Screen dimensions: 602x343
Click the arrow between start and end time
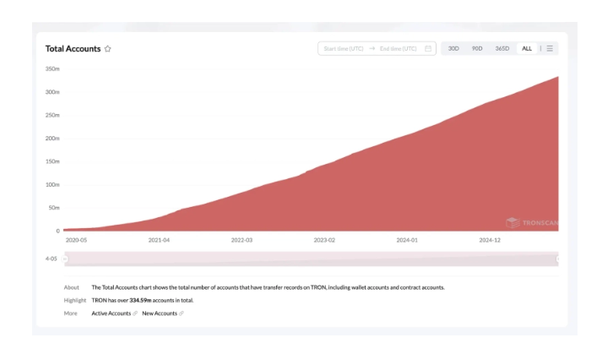point(372,49)
